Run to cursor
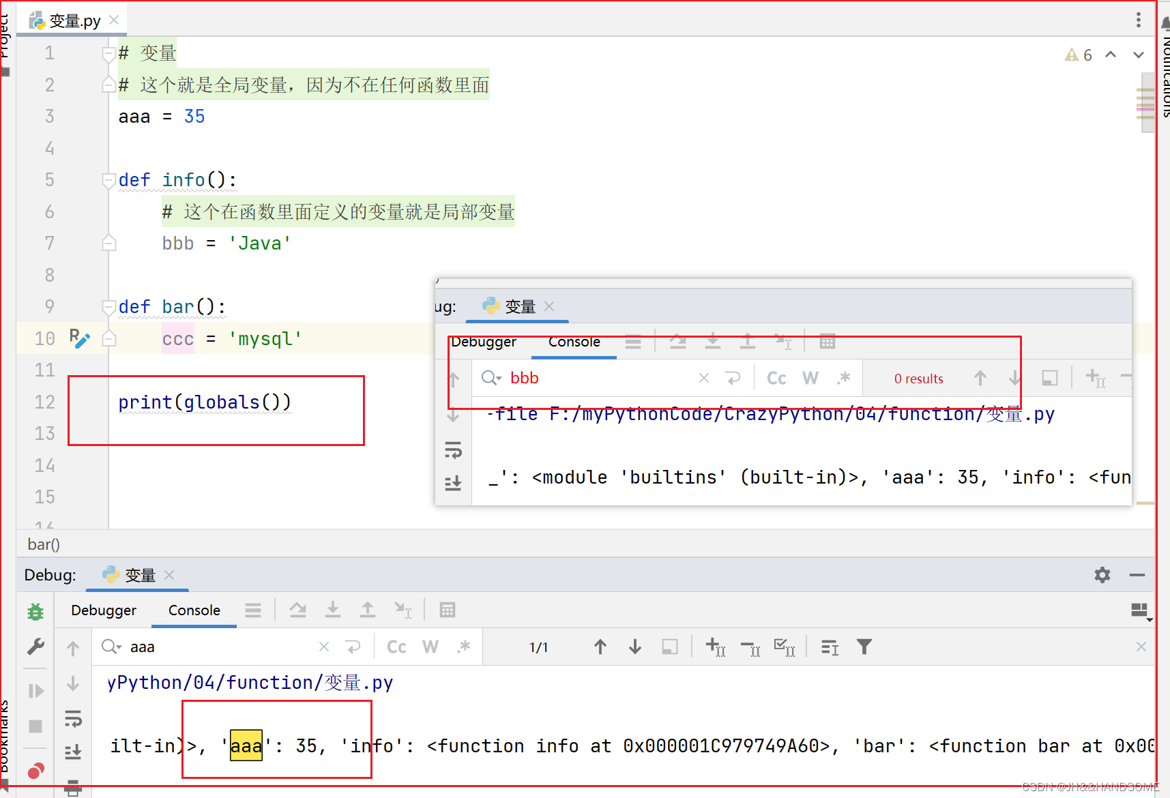This screenshot has width=1170, height=798. click(403, 610)
